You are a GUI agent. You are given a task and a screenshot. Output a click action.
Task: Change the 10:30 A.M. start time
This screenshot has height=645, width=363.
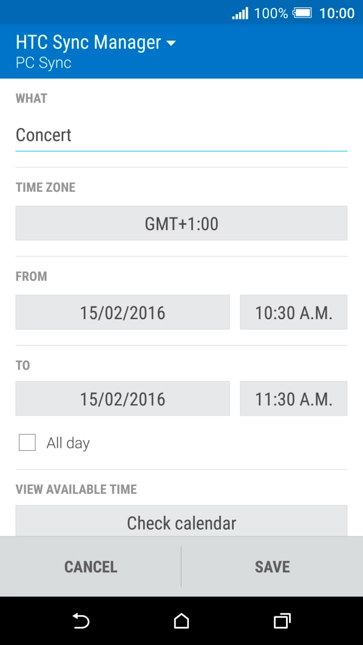[293, 312]
